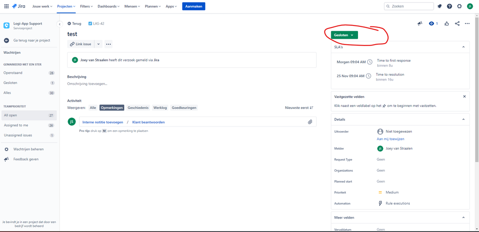479x232 pixels.
Task: Click Omschrijving toevoegen description field
Action: pos(87,83)
